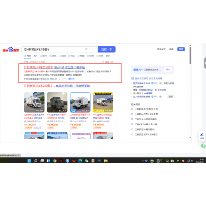Open 设置 at top right
Viewport: 206px width, 206px height.
[171, 49]
